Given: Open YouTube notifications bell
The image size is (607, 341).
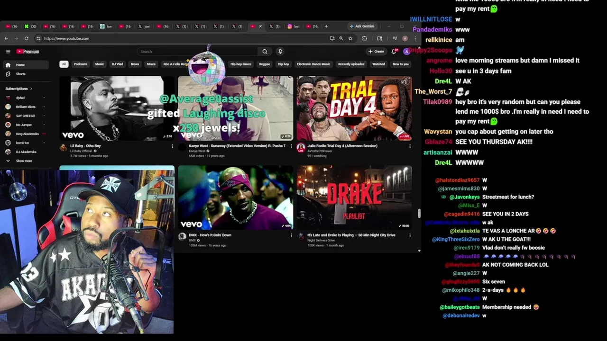Looking at the screenshot, I should tap(394, 51).
